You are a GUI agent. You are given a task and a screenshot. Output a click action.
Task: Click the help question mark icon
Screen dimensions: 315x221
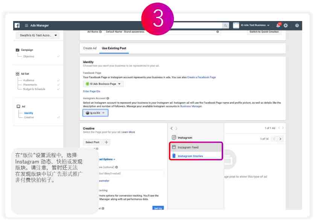click(x=297, y=26)
